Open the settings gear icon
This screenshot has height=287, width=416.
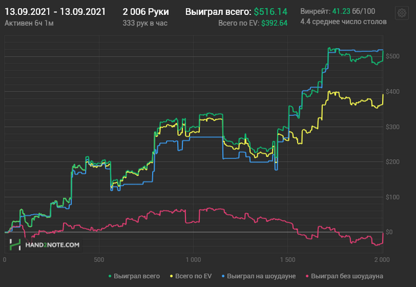tap(402, 12)
